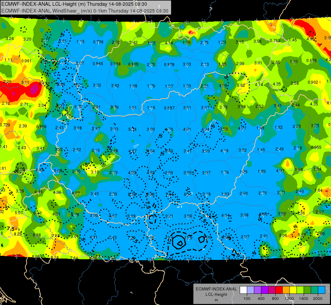Click the wind shear value 5.08
Screen dimensions: 331x305
click(58, 170)
